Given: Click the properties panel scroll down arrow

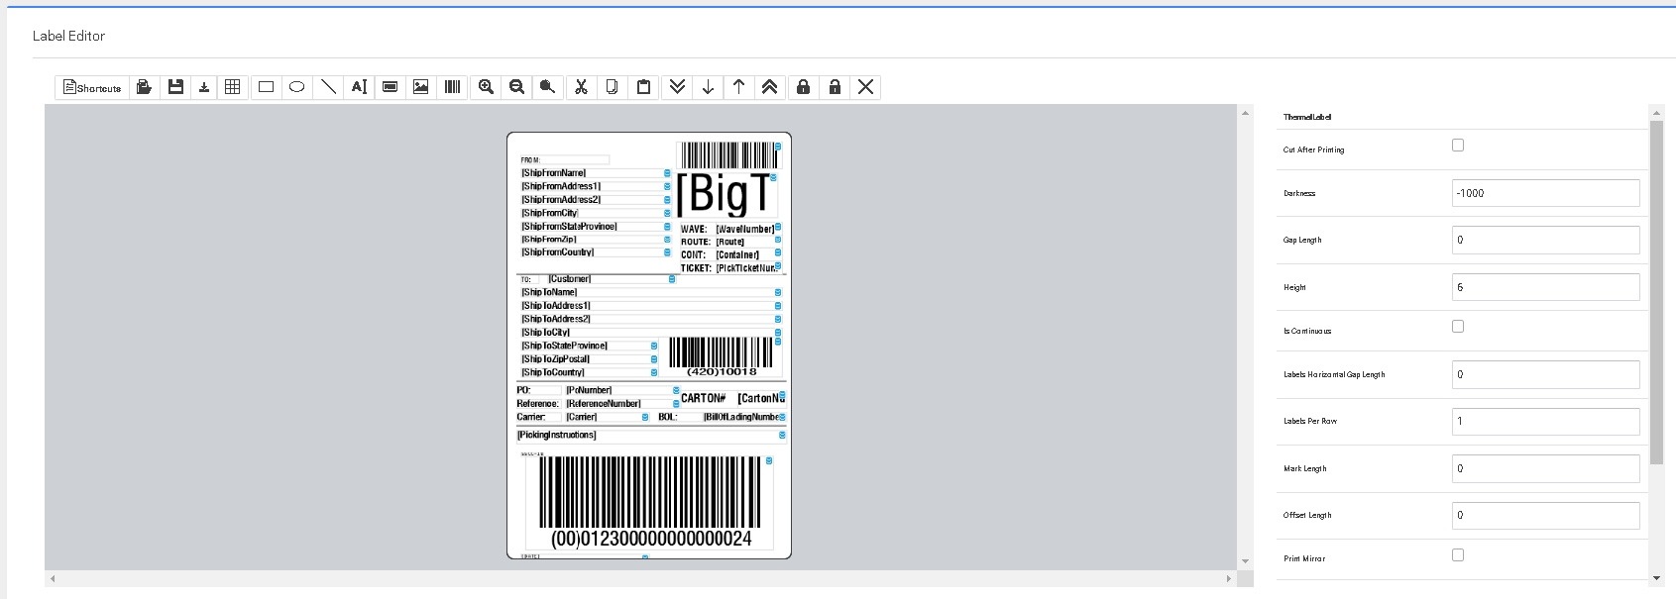Looking at the screenshot, I should click(1656, 578).
